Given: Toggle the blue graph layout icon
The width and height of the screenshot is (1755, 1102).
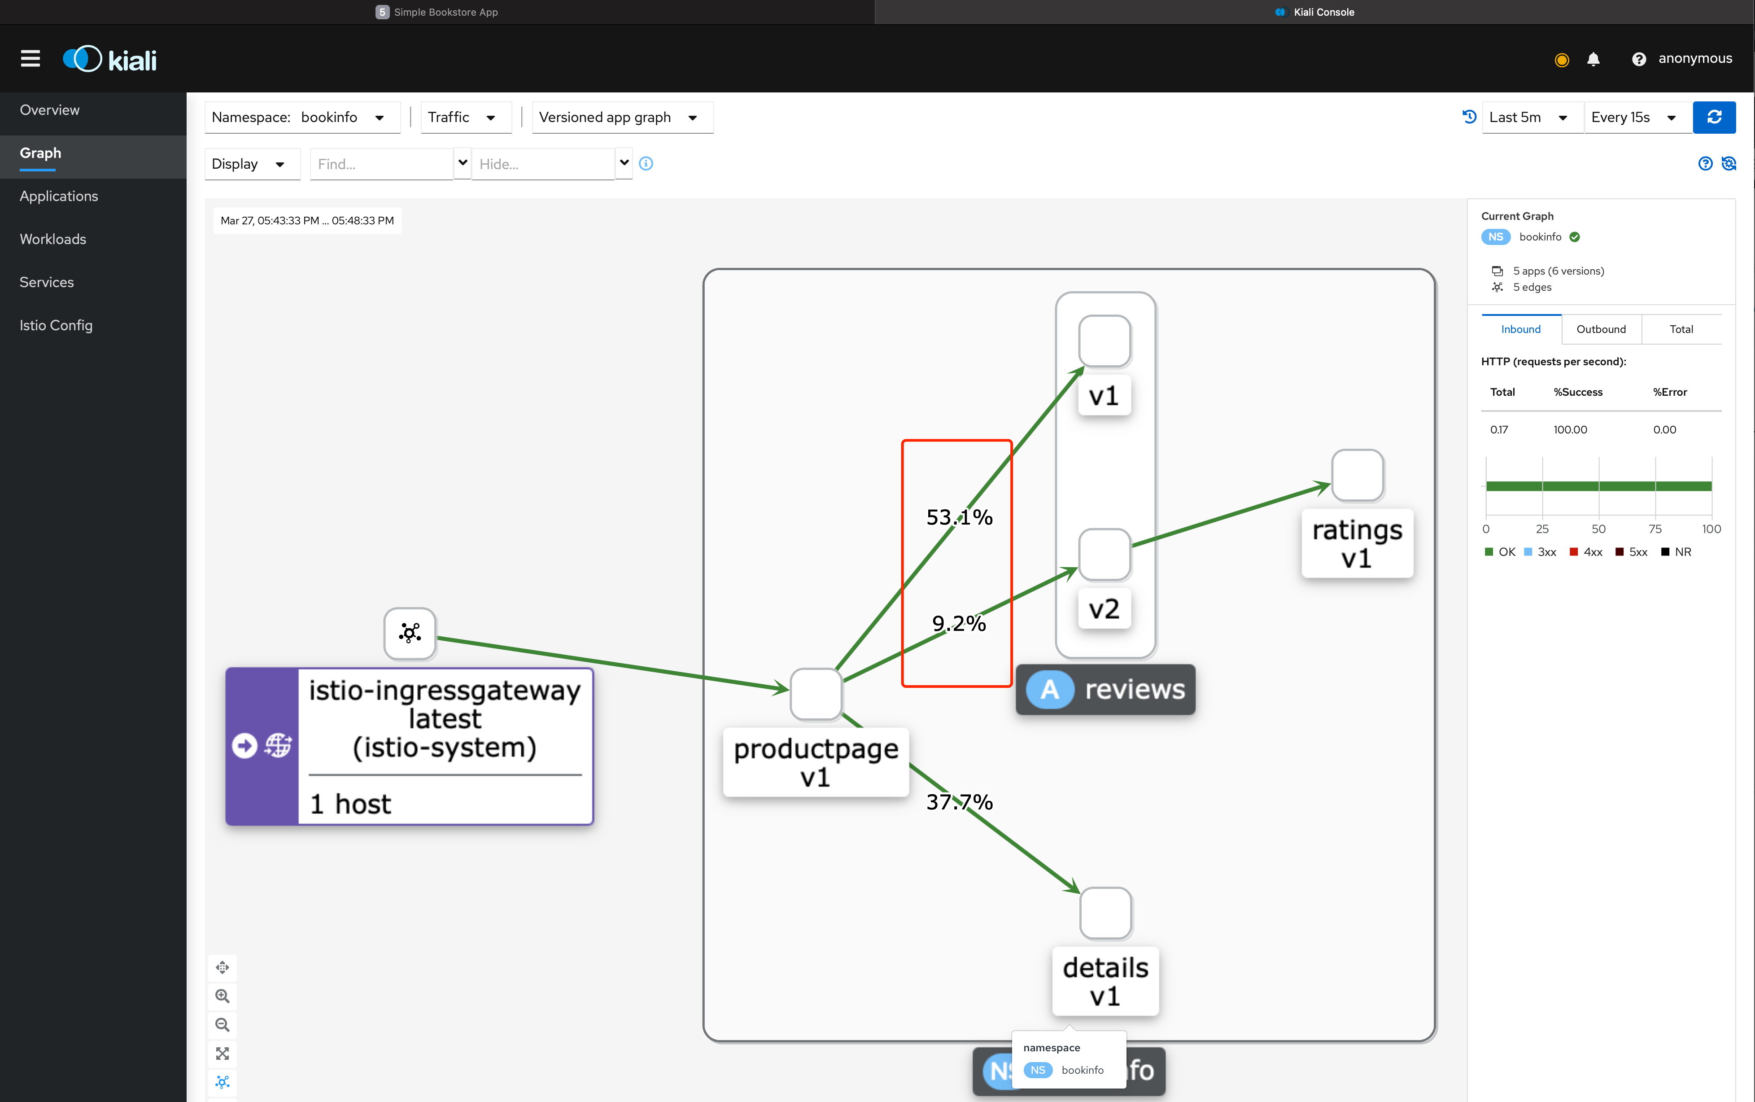Looking at the screenshot, I should tap(222, 1082).
